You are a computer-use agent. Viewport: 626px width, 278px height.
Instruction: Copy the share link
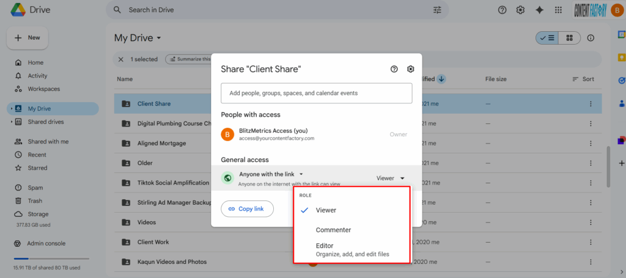coord(246,209)
